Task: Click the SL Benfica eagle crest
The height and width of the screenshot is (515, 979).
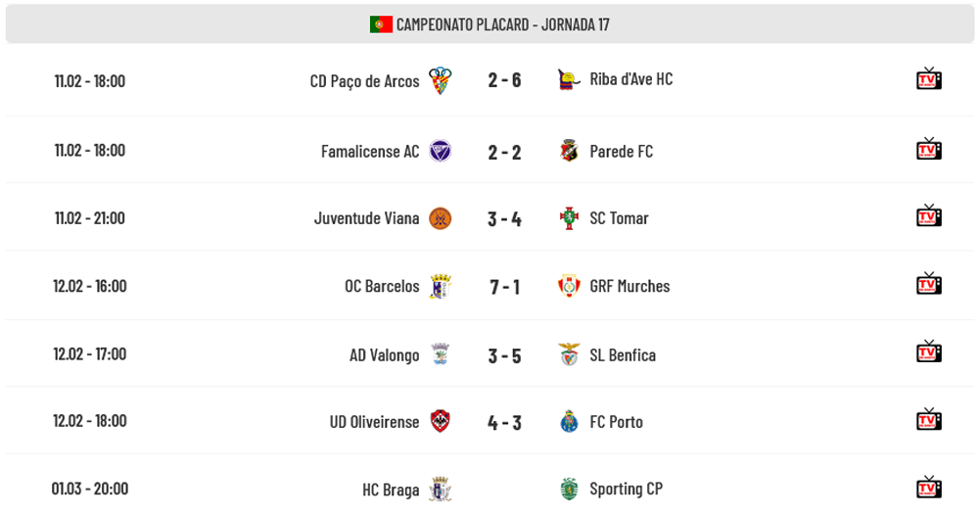Action: [569, 354]
